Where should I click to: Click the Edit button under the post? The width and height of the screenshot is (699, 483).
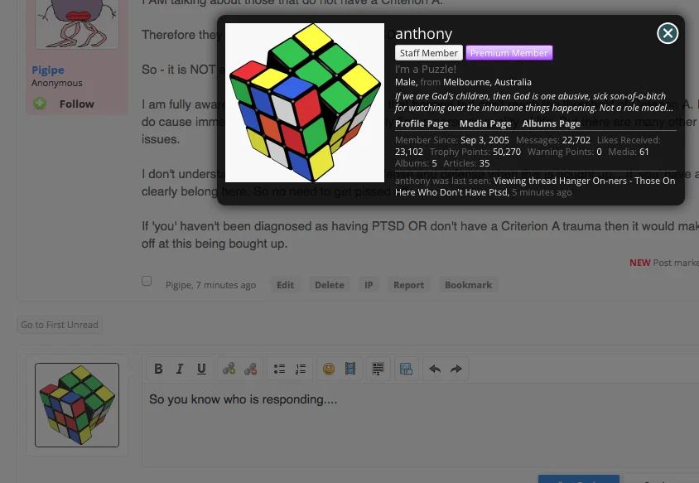[285, 285]
